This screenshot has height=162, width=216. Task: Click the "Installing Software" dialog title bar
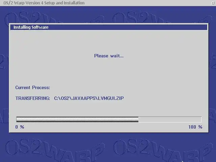[109, 27]
